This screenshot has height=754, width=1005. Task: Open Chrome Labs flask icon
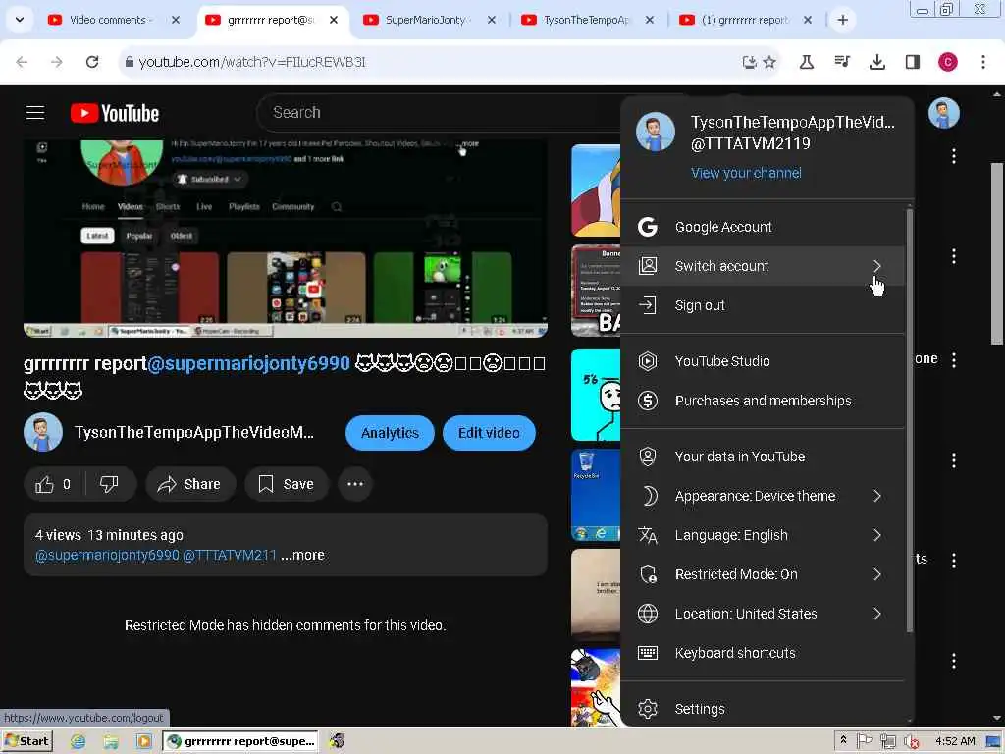click(807, 62)
